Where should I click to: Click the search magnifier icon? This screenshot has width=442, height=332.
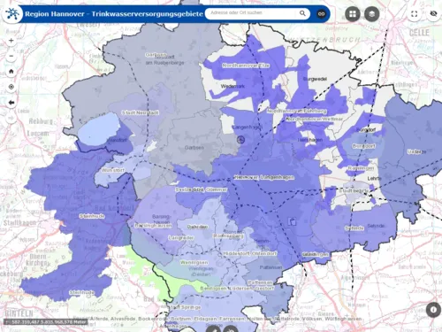click(x=302, y=13)
